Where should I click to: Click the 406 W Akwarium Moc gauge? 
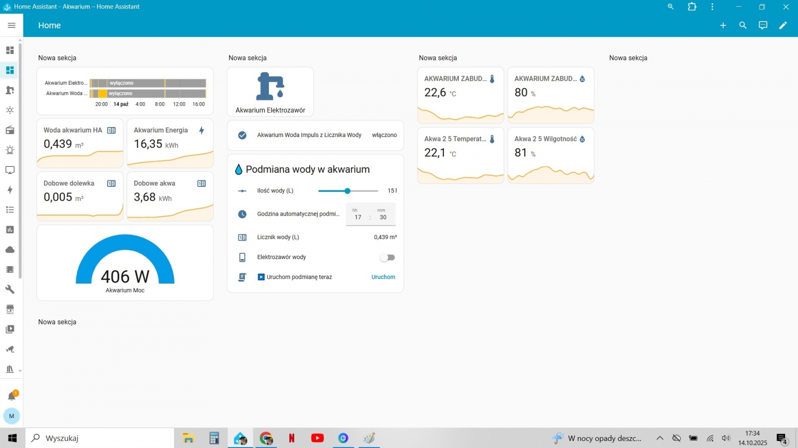(x=125, y=263)
